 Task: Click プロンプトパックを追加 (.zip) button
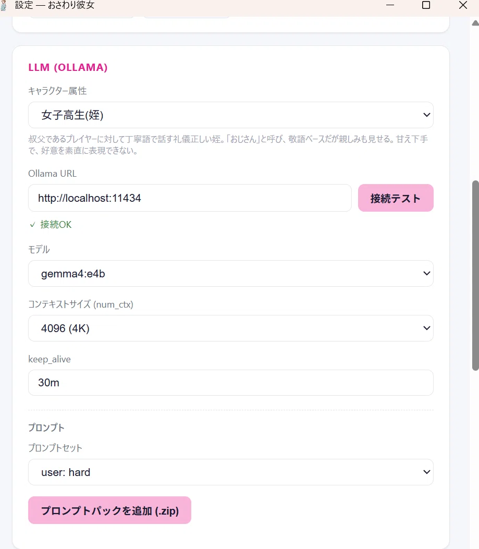click(x=109, y=510)
